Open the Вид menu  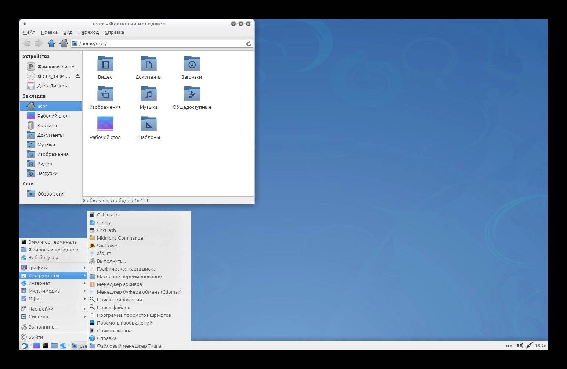[68, 32]
